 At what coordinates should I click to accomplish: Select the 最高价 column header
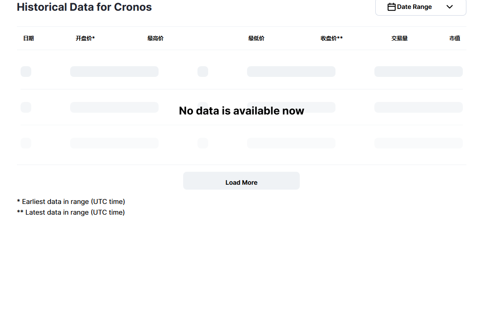pos(155,38)
